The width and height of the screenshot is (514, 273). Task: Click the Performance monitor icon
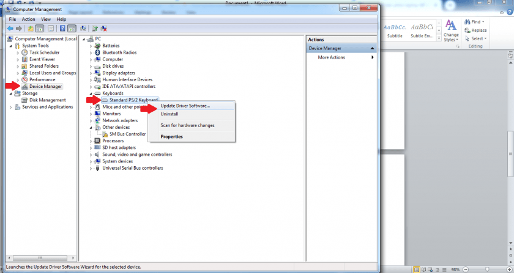click(24, 79)
